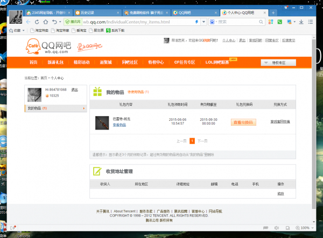The width and height of the screenshot is (323, 238).
Task: Open the About Tencent footer link
Action: 125,212
